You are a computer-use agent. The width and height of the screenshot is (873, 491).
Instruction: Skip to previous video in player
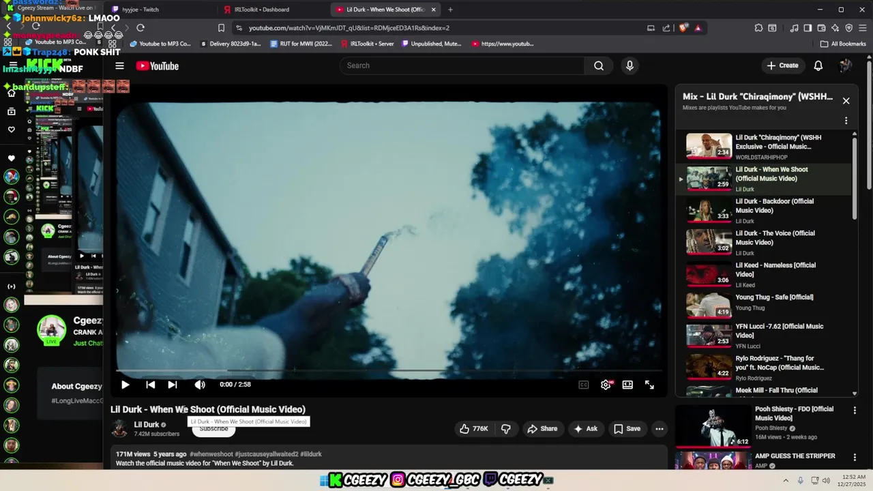tap(150, 385)
